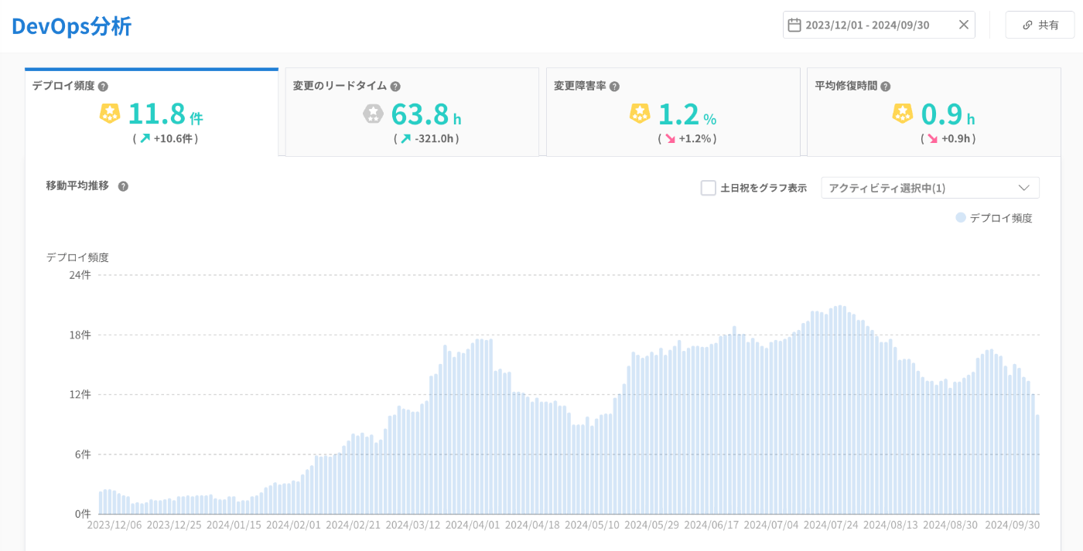Click the pink down arrow beside +0.9h

pyautogui.click(x=932, y=139)
